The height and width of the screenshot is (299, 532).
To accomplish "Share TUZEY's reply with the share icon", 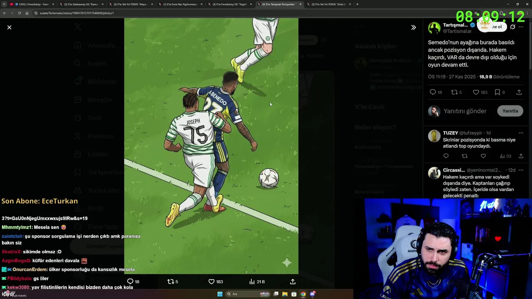I will [x=521, y=156].
